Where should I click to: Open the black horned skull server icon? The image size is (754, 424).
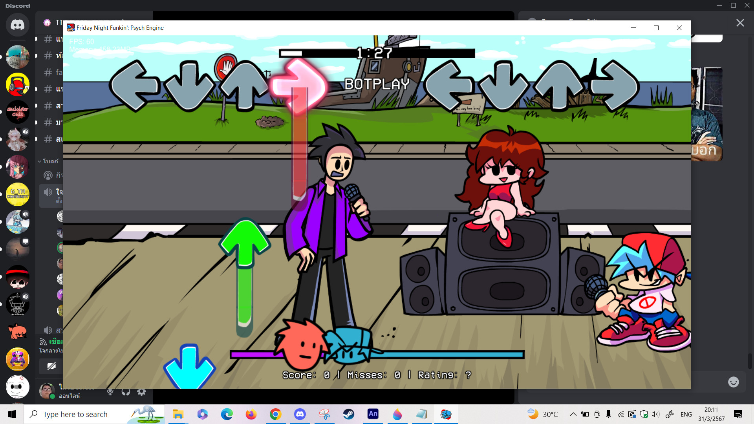17,304
